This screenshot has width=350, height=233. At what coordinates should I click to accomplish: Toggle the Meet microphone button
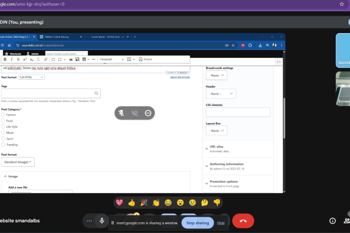[102, 221]
